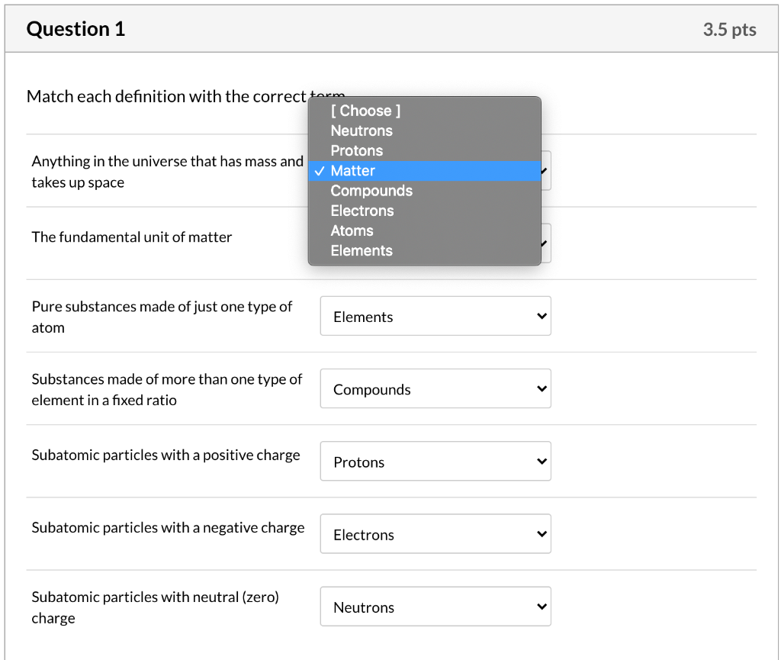Open the dropdown for pure substances definition

coord(435,316)
